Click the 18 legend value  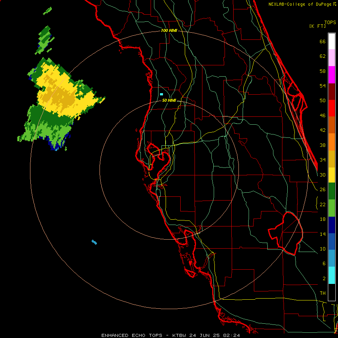pos(323,219)
